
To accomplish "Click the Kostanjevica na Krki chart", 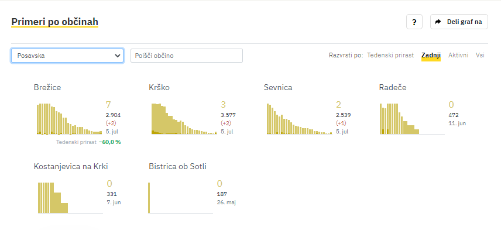I will pos(70,198).
